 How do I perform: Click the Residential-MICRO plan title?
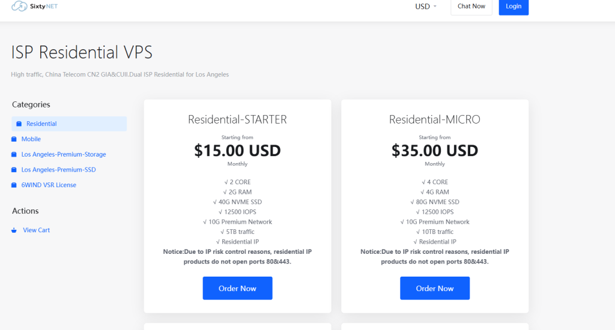[435, 119]
